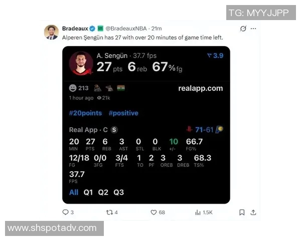Open the @BradeauxNBA handle link

coord(126,29)
